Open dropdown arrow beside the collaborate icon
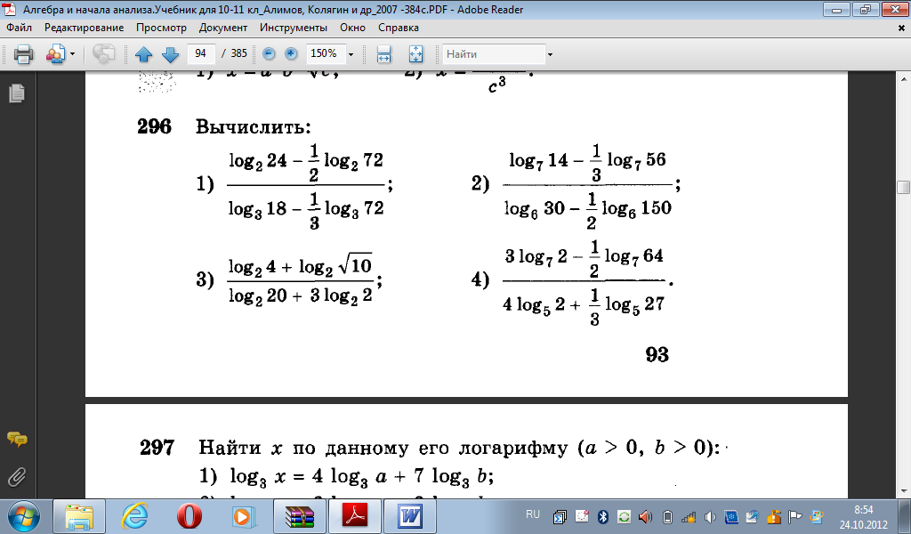Image resolution: width=911 pixels, height=534 pixels. [73, 54]
